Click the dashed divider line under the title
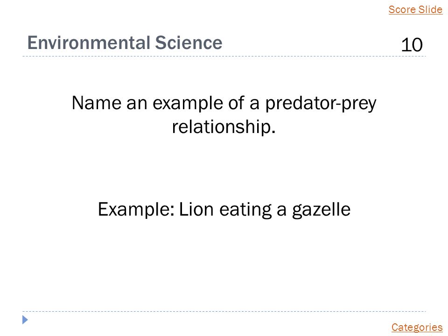Image resolution: width=448 pixels, height=336 pixels. click(224, 56)
